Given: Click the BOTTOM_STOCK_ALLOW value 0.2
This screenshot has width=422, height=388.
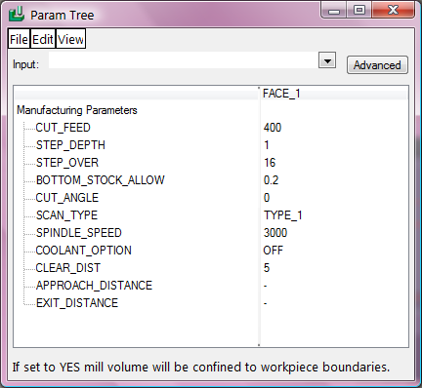Looking at the screenshot, I should (271, 180).
